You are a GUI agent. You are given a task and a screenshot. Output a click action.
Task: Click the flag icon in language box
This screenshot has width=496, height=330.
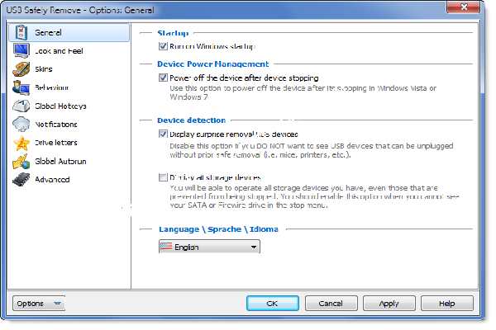coord(166,247)
